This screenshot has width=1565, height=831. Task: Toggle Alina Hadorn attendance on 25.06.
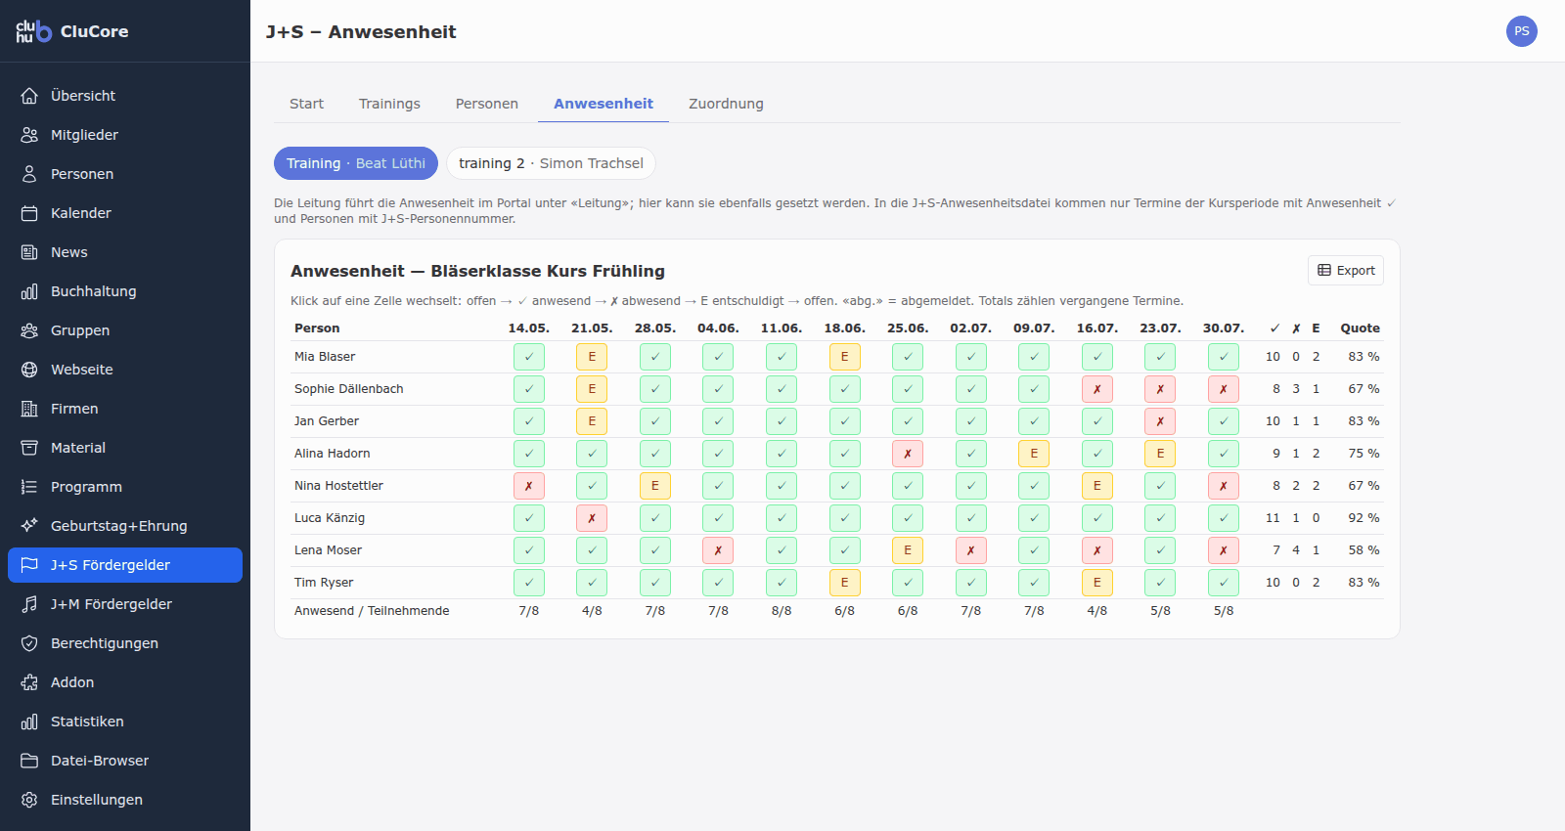908,454
